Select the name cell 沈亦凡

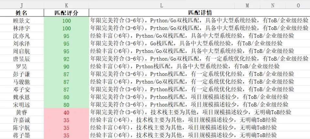(22, 36)
